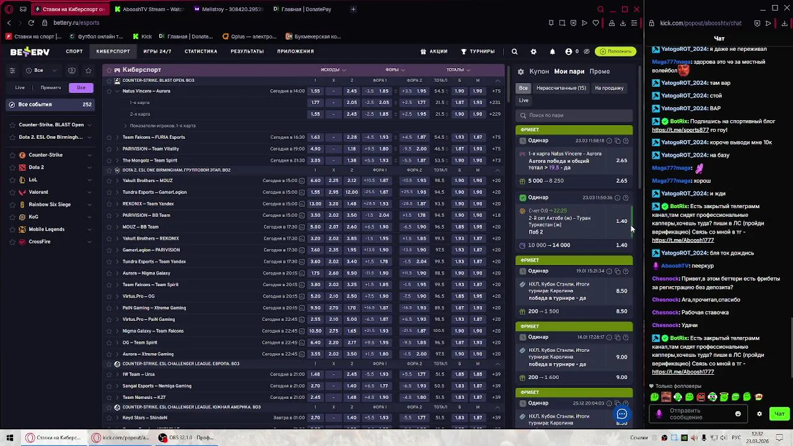Toggle the sidebar favorites star filter
Viewport: 793px width, 446px height.
coord(89,71)
